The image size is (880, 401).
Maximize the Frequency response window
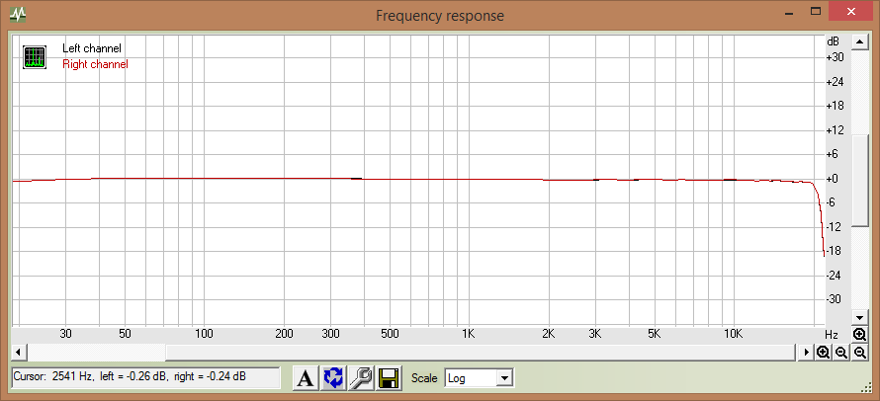816,13
